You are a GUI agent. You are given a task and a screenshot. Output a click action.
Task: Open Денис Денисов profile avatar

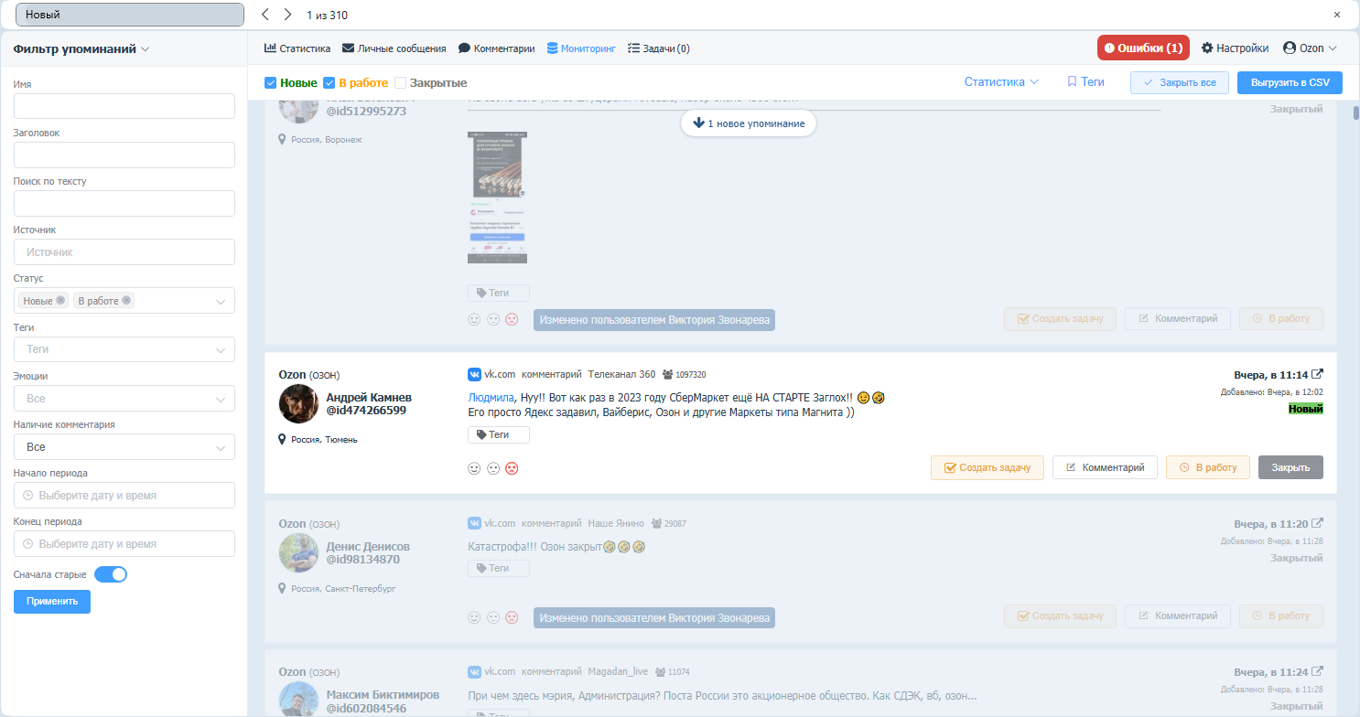(298, 553)
